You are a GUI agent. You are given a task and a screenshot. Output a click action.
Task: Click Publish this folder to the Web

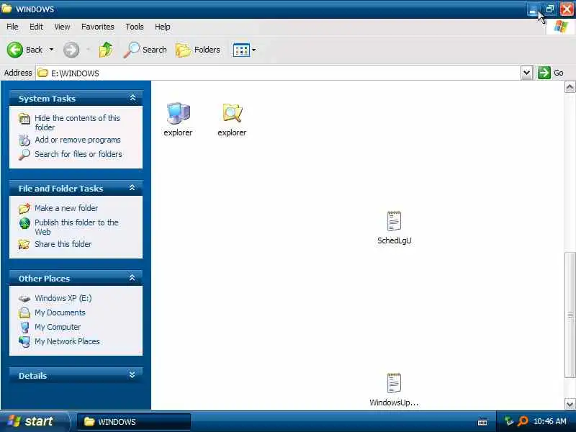click(76, 227)
